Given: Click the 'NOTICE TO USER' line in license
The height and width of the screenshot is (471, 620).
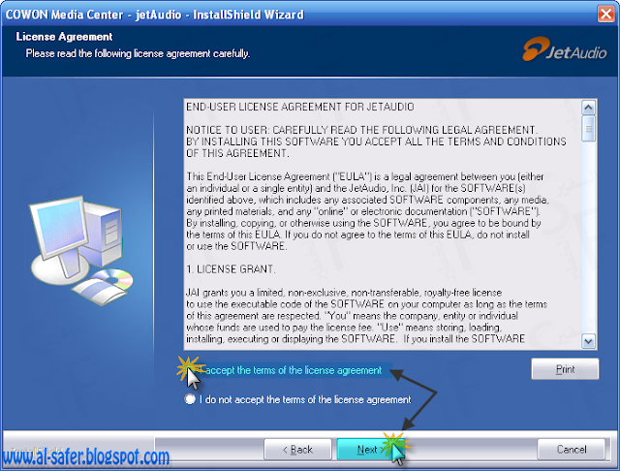Looking at the screenshot, I should coord(361,130).
